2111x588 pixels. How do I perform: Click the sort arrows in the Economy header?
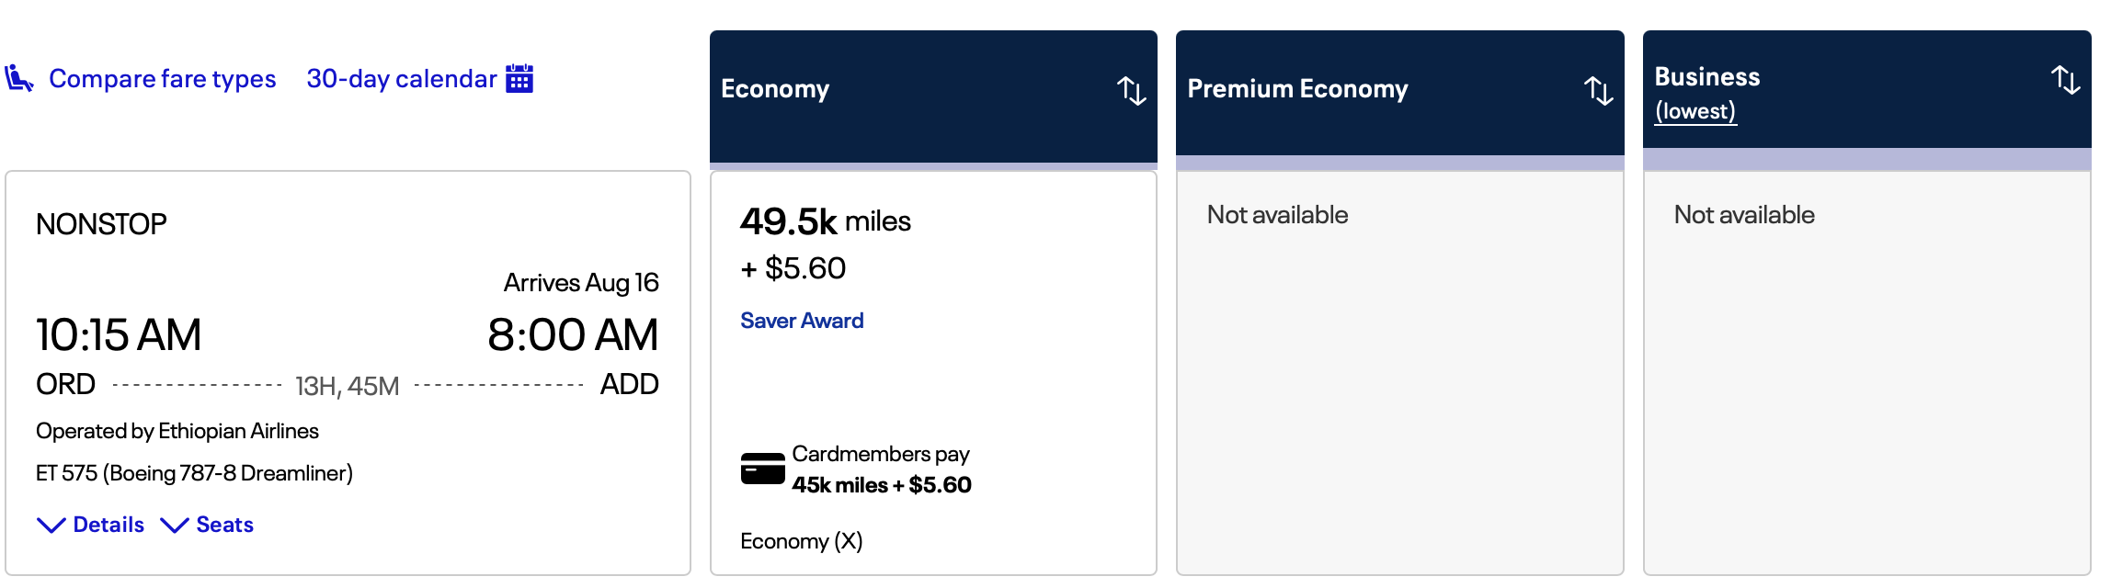point(1134,91)
